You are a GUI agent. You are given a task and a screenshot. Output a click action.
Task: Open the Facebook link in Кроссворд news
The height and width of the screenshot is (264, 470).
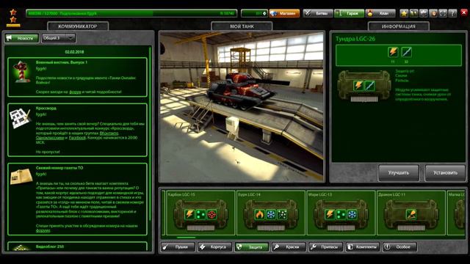(x=77, y=138)
